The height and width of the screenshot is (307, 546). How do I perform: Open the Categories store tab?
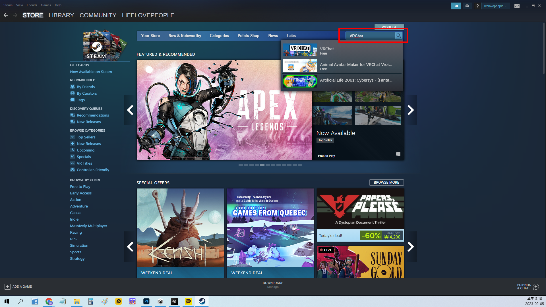[219, 36]
